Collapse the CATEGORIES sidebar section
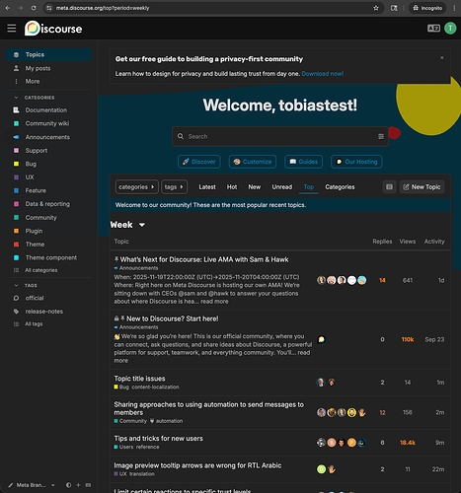 (35, 98)
